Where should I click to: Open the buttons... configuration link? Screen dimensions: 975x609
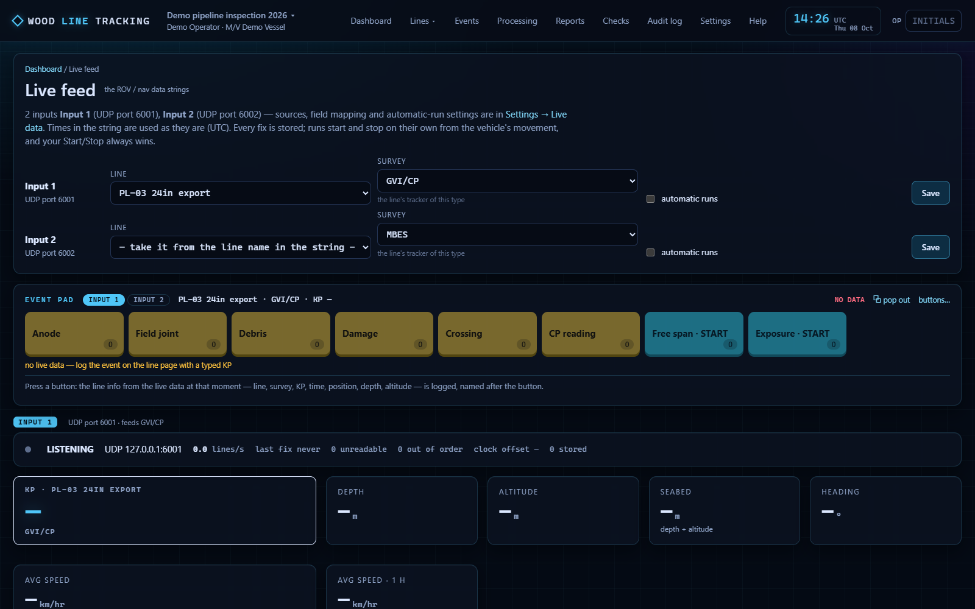coord(934,300)
